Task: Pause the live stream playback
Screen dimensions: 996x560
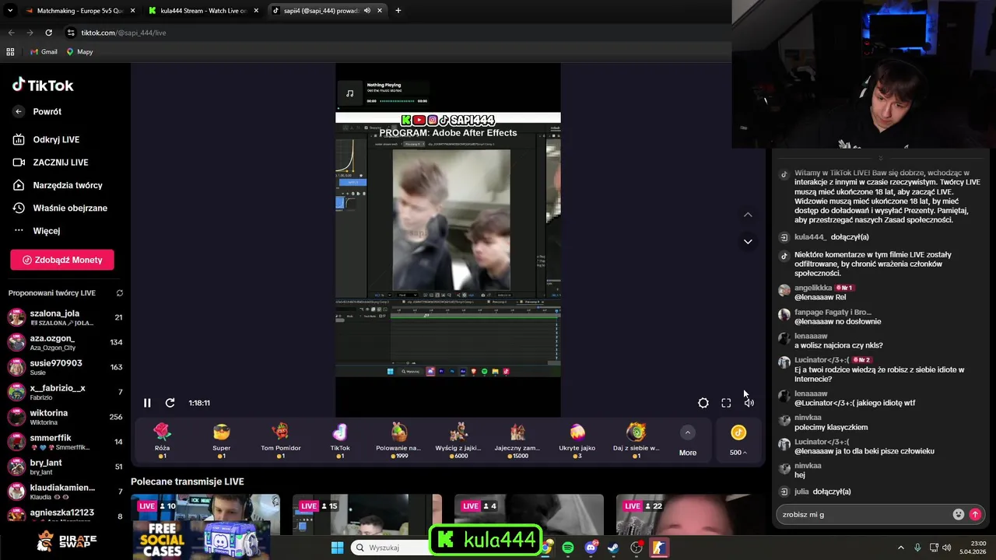Action: (x=147, y=403)
